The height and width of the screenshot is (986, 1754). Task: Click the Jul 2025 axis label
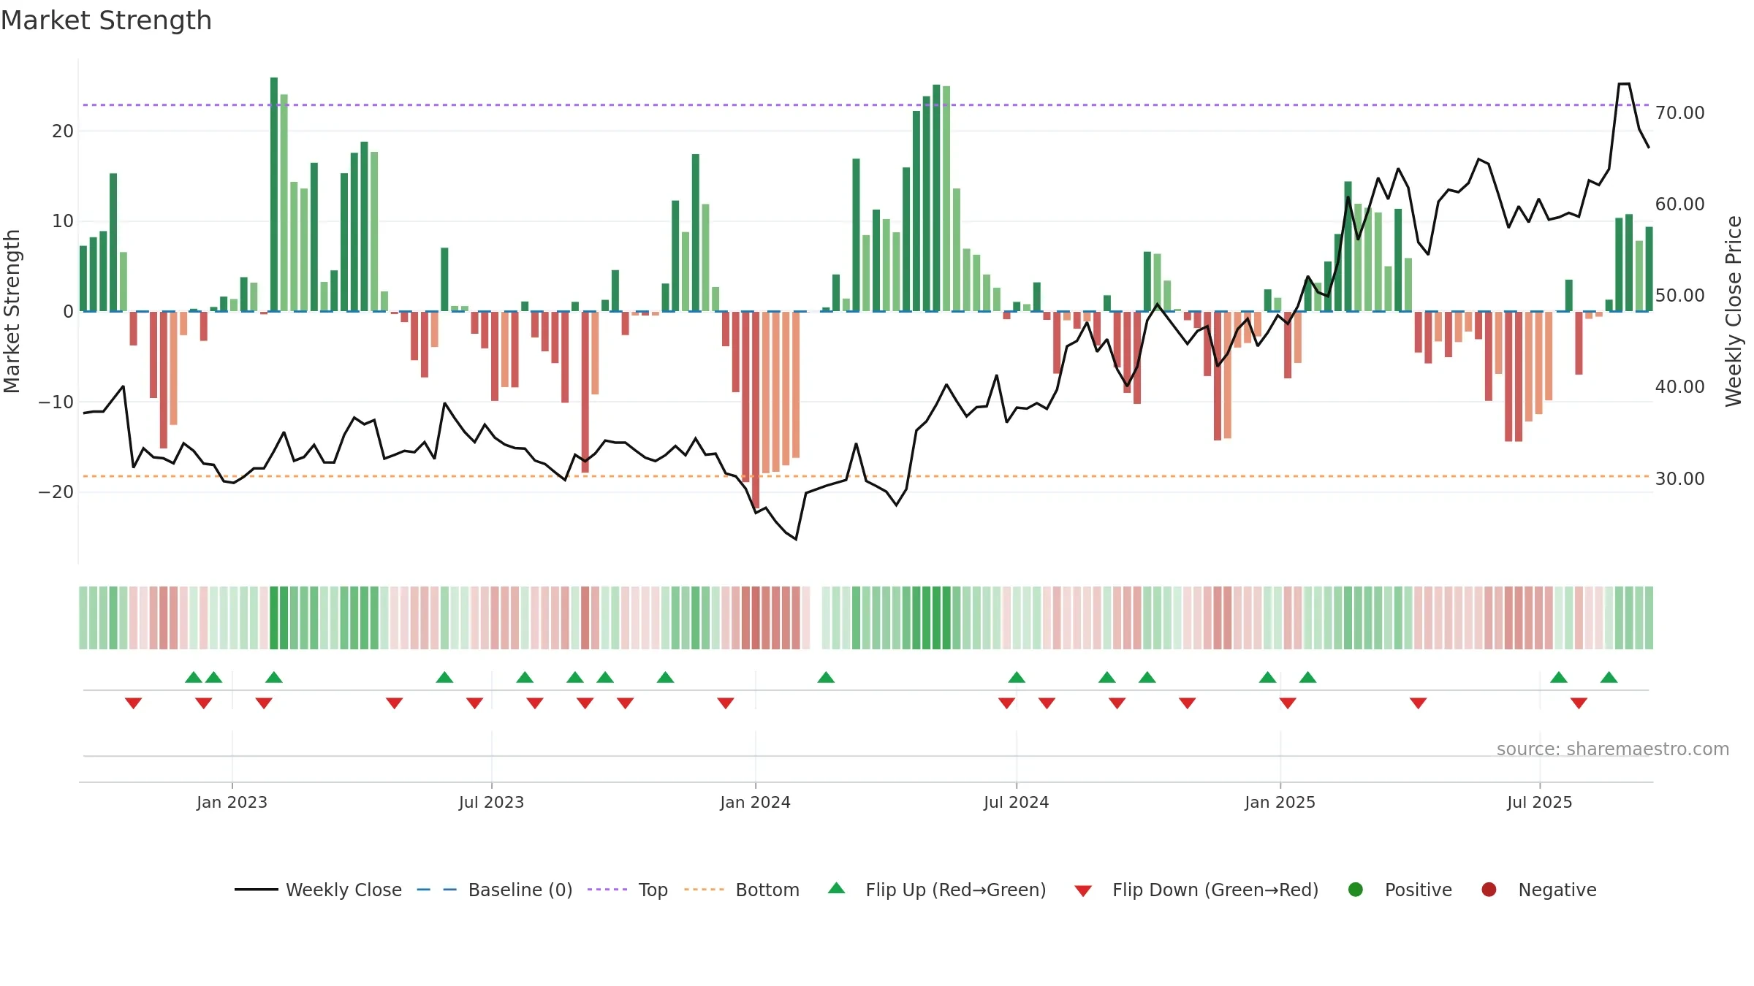coord(1539,802)
